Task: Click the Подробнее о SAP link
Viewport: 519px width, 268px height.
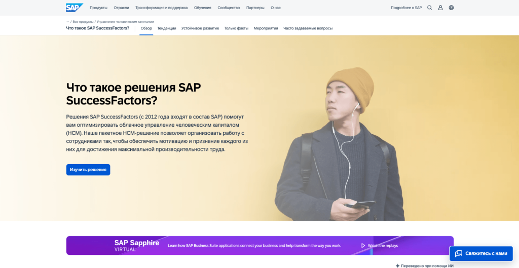Action: click(406, 8)
